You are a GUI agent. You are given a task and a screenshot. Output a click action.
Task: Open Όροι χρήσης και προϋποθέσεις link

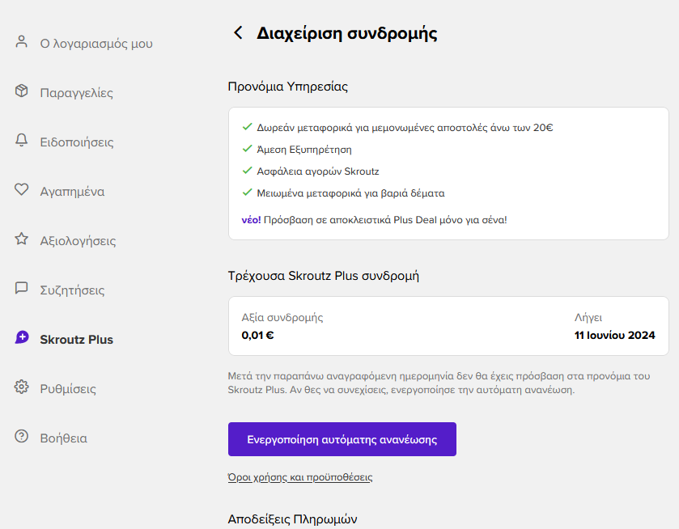(300, 477)
